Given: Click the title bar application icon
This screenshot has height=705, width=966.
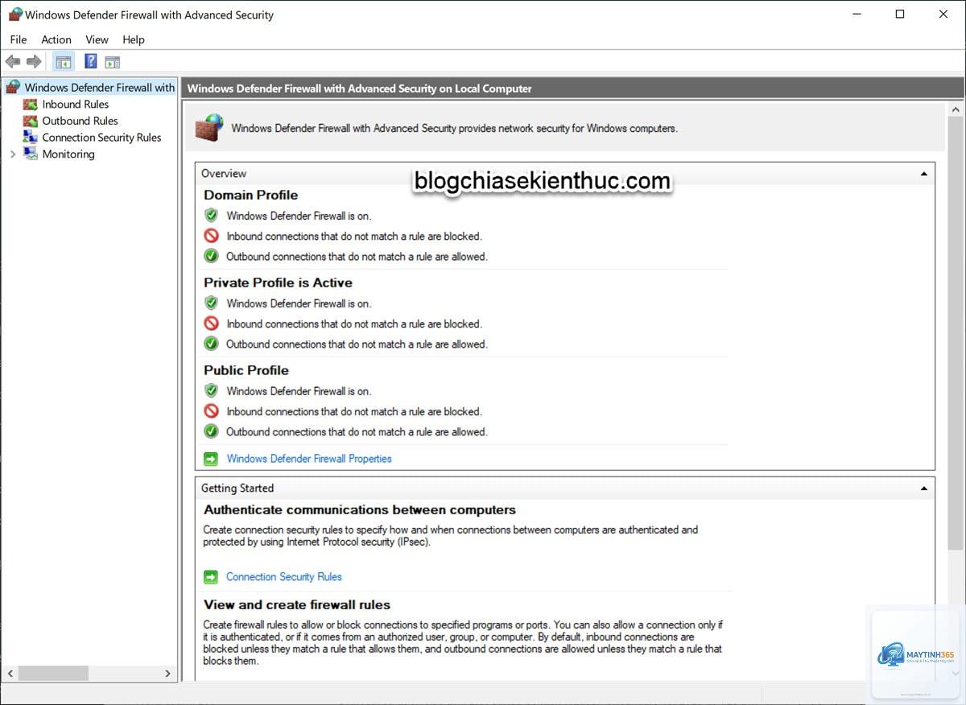Looking at the screenshot, I should click(x=15, y=14).
